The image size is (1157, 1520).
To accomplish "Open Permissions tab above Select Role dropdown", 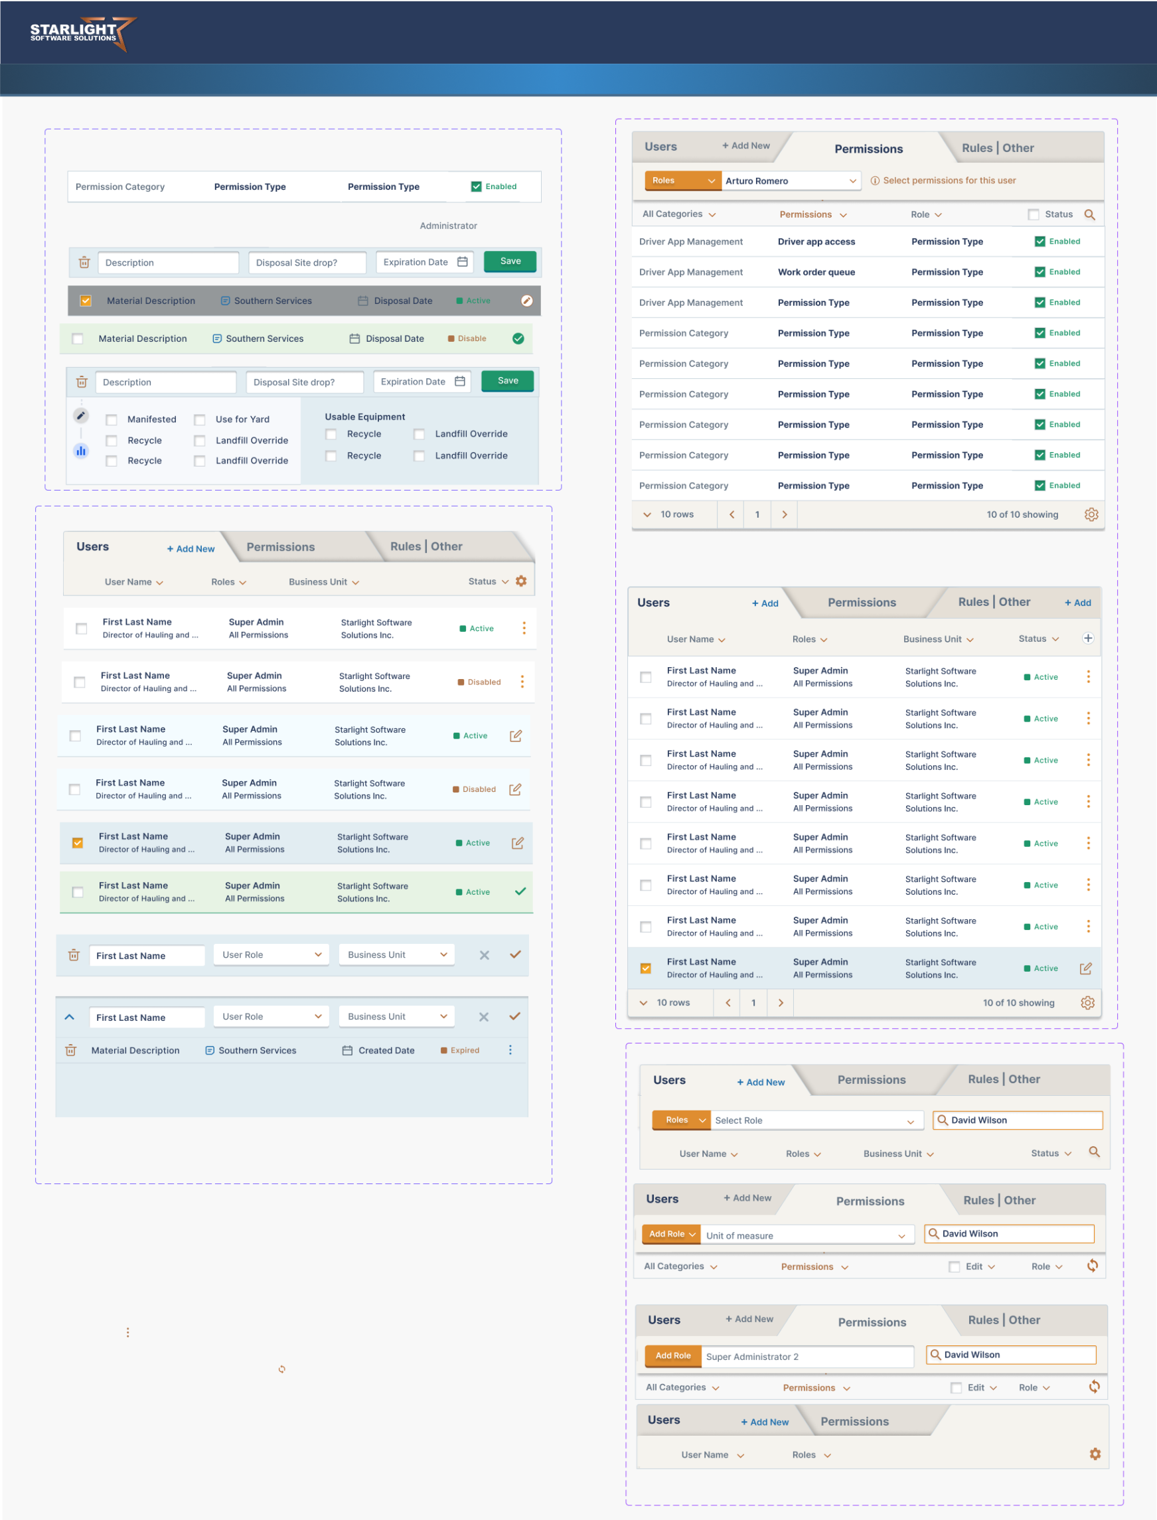I will click(x=871, y=1080).
